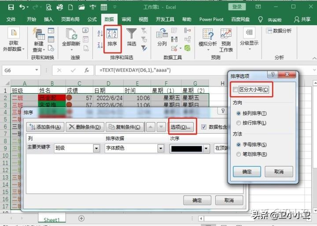Viewport: 317px width, 226px height.
Task: Confirm 排序选项 dialog with 确定
Action: click(x=247, y=172)
